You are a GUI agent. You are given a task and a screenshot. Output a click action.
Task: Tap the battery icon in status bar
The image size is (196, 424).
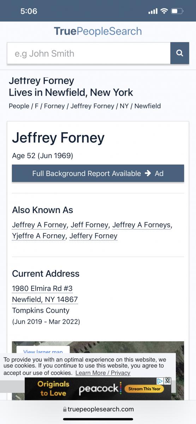click(176, 11)
